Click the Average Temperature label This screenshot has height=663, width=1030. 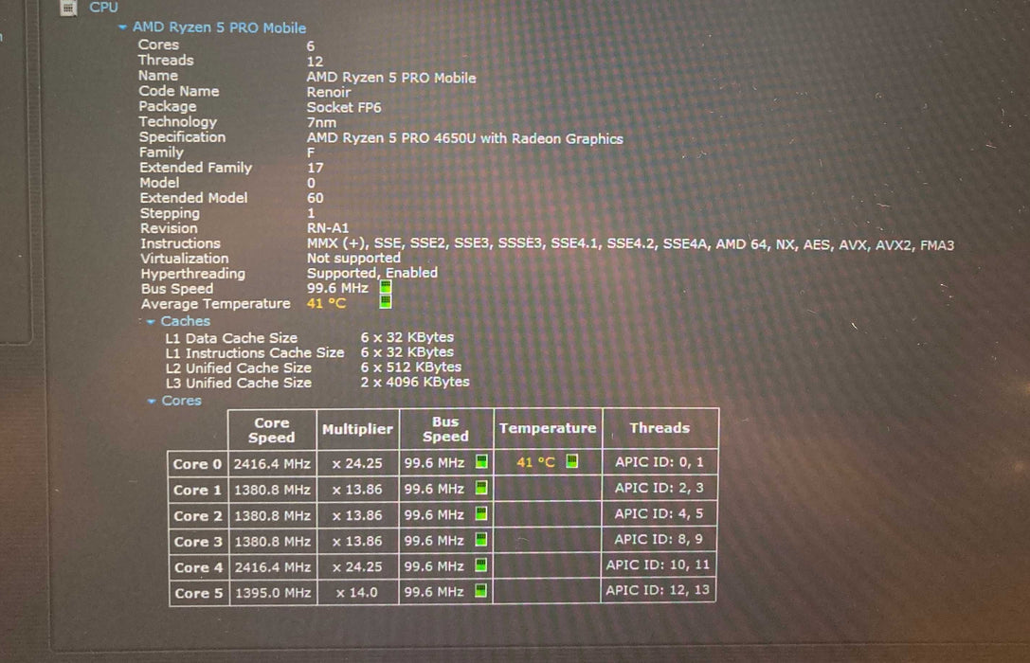(215, 304)
